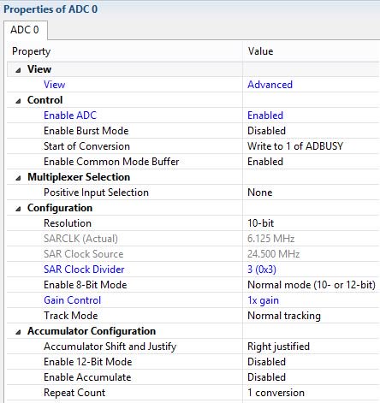Collapse the Accumulator Configuration group
Viewport: 380px width, 403px height.
(18, 332)
